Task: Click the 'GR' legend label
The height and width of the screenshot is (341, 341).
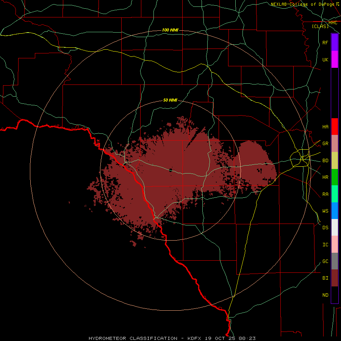Action: 325,143
